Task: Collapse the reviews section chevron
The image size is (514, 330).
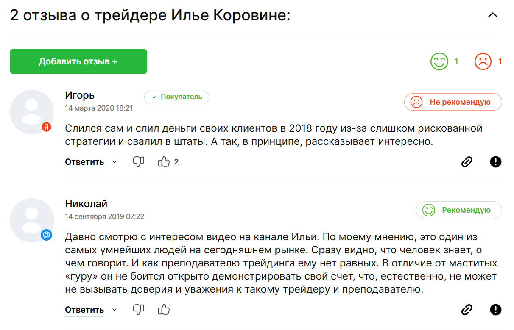Action: coord(492,15)
